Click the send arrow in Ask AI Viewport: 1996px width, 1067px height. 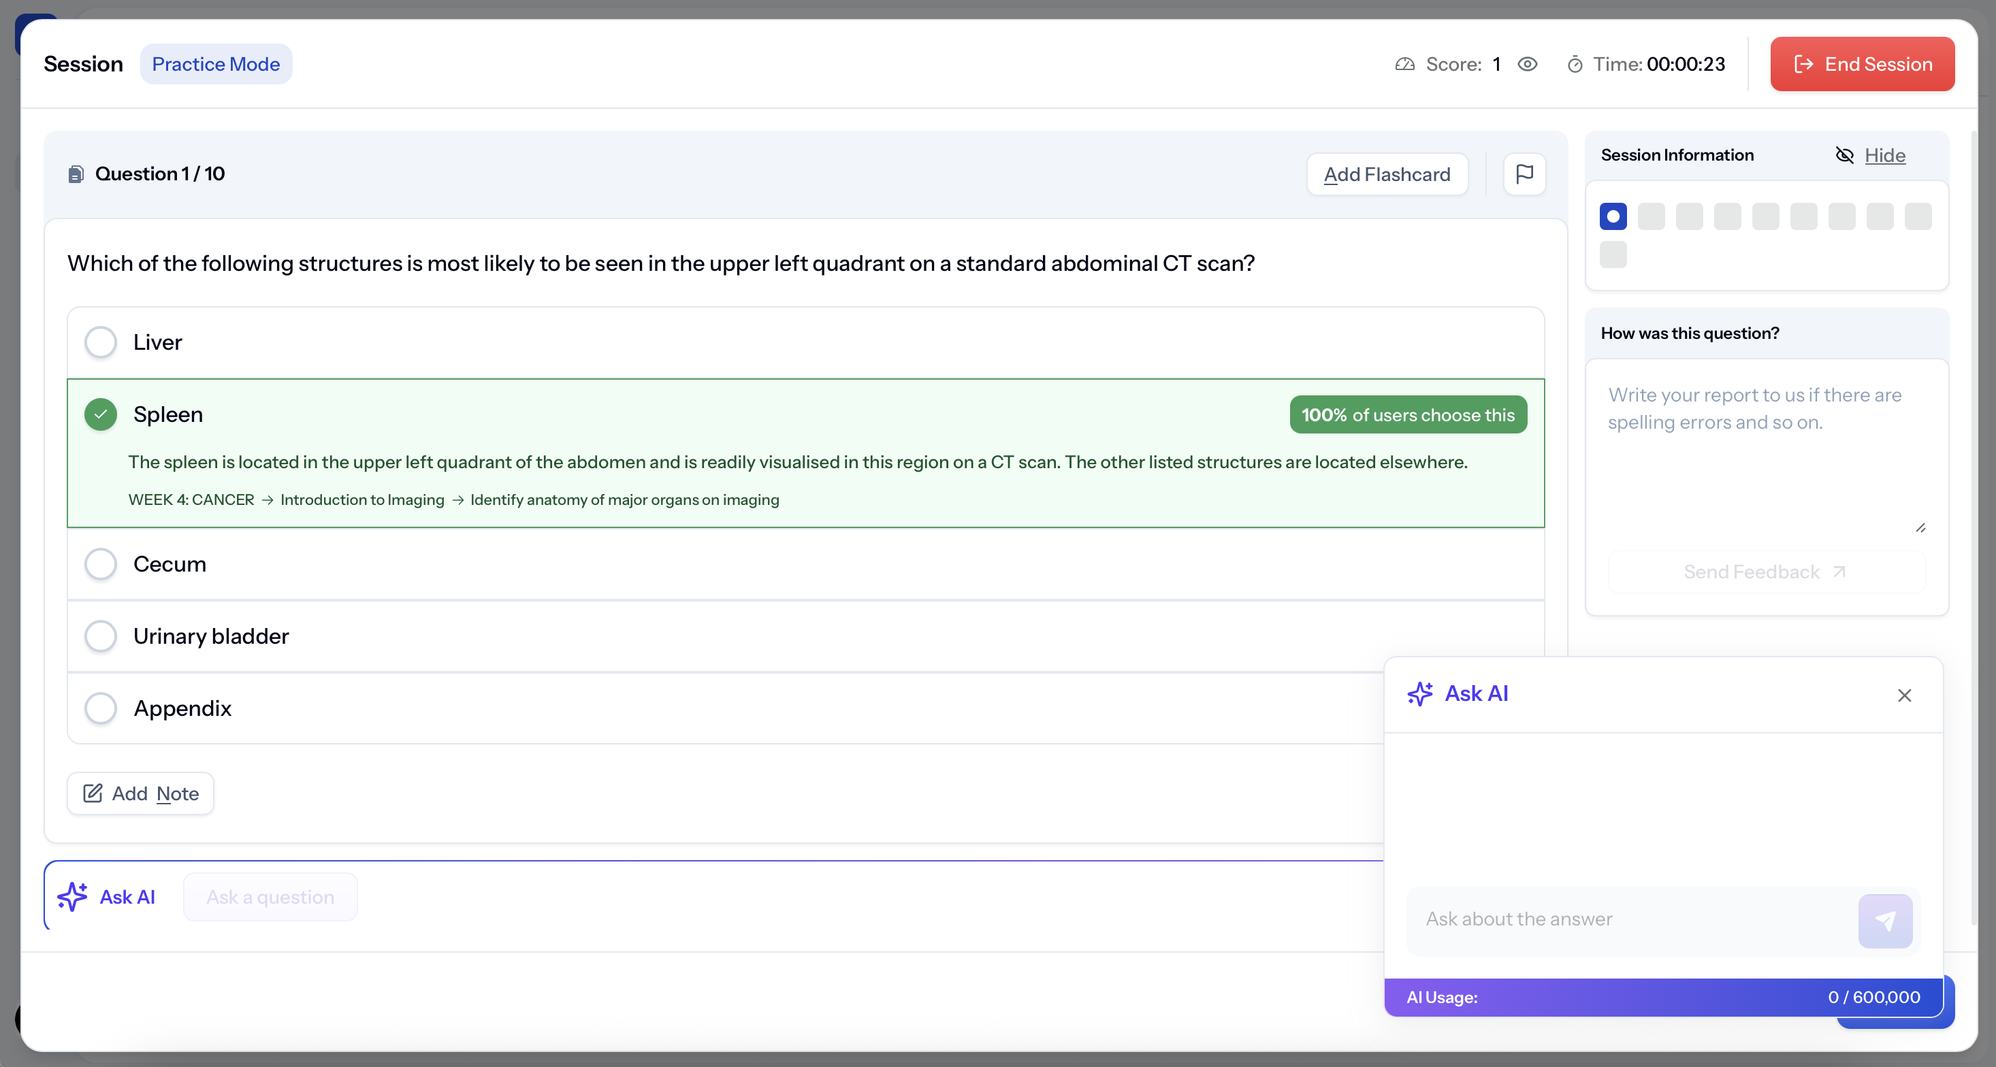tap(1884, 920)
